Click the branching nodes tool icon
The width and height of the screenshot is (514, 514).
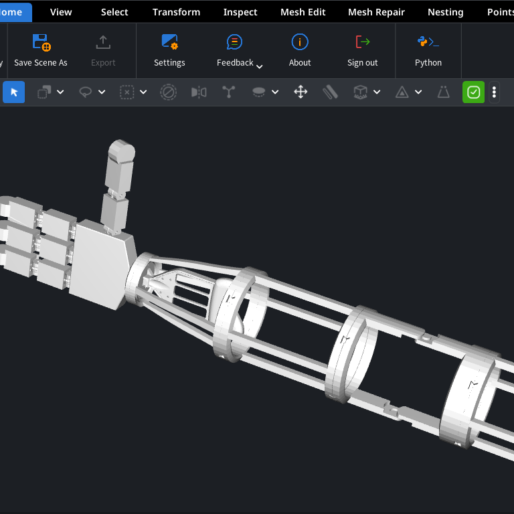click(x=228, y=92)
